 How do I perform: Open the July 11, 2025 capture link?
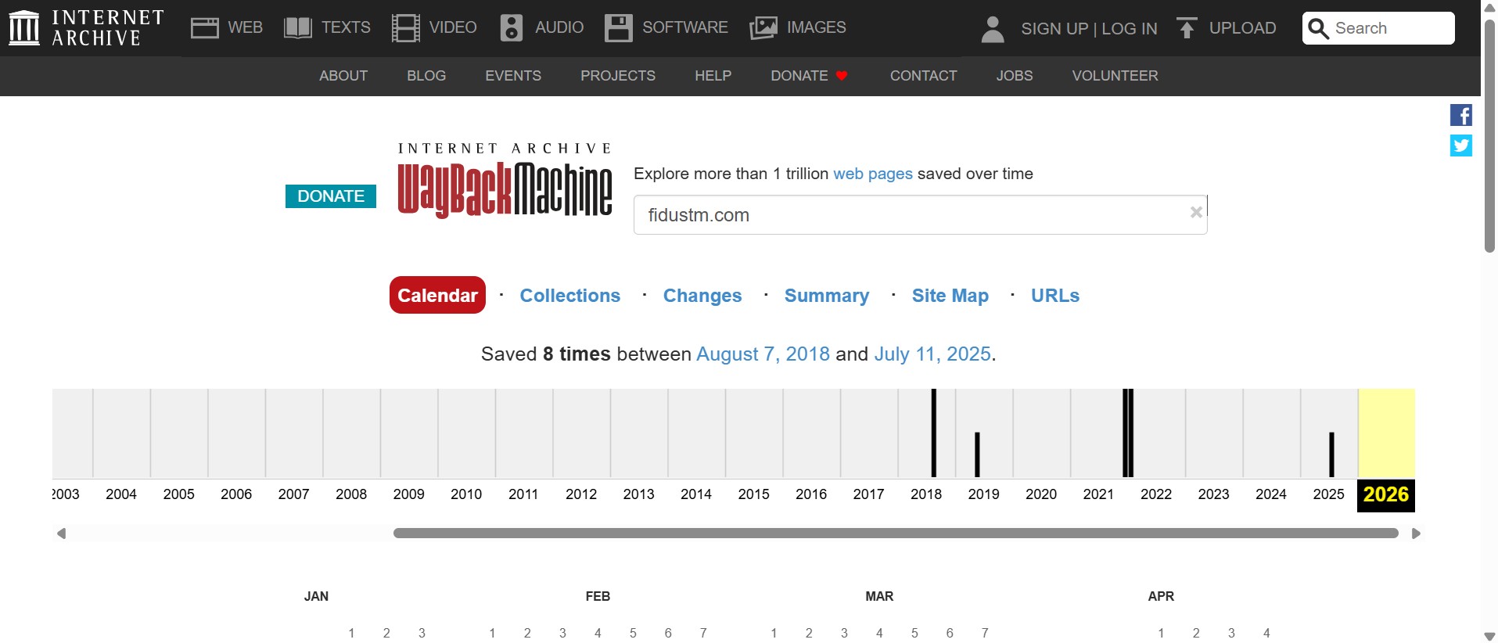932,354
